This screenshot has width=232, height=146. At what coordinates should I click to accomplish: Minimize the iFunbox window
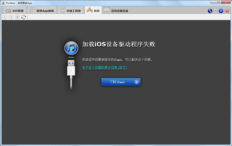tap(213, 2)
